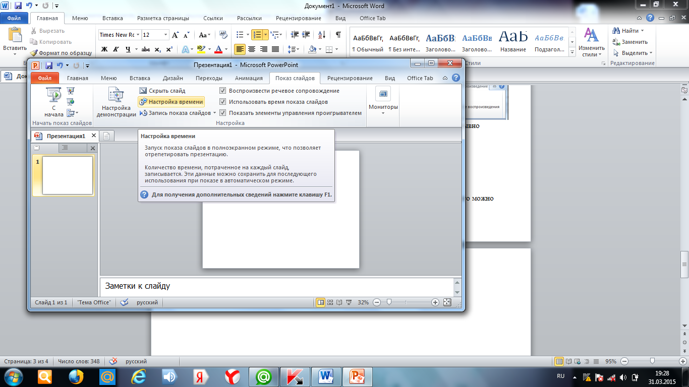
Task: Close the Презентация1 document tab
Action: (94, 136)
